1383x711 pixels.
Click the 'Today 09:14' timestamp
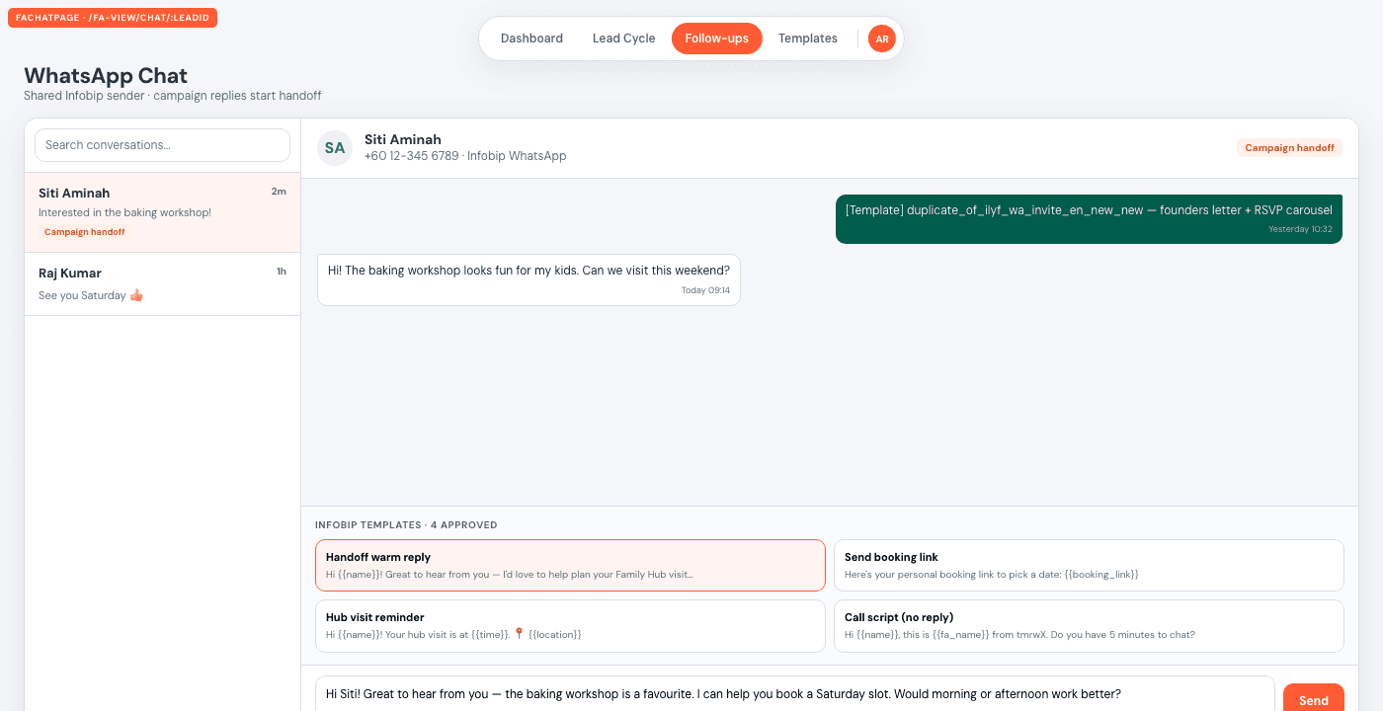pos(705,290)
